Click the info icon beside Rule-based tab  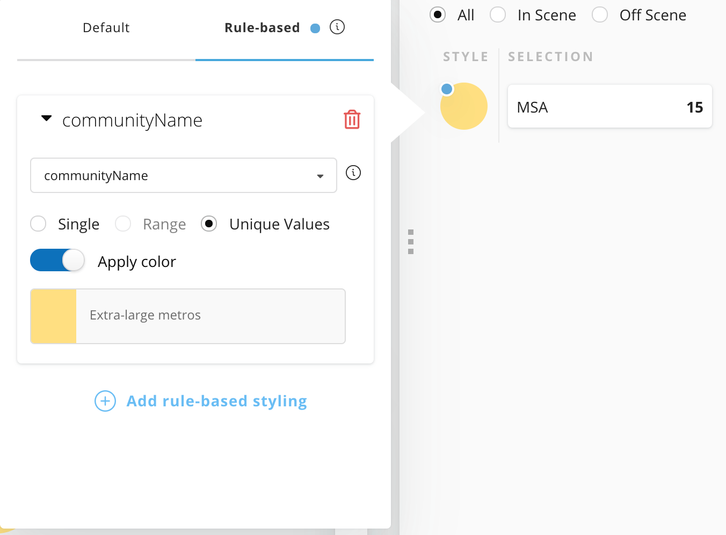[337, 27]
